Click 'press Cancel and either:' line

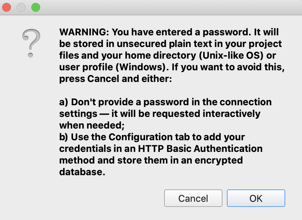(x=116, y=79)
